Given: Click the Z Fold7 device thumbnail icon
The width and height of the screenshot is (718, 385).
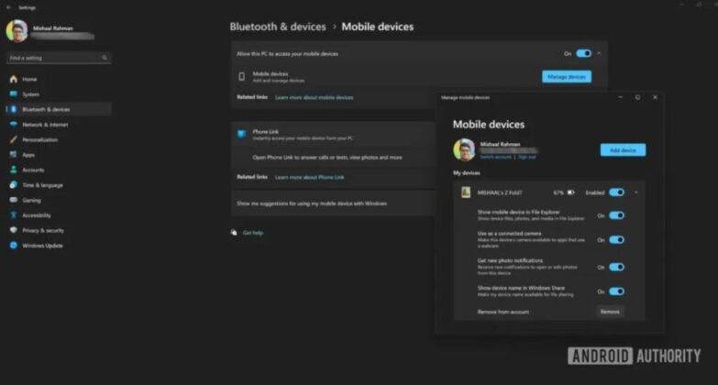Looking at the screenshot, I should (466, 192).
